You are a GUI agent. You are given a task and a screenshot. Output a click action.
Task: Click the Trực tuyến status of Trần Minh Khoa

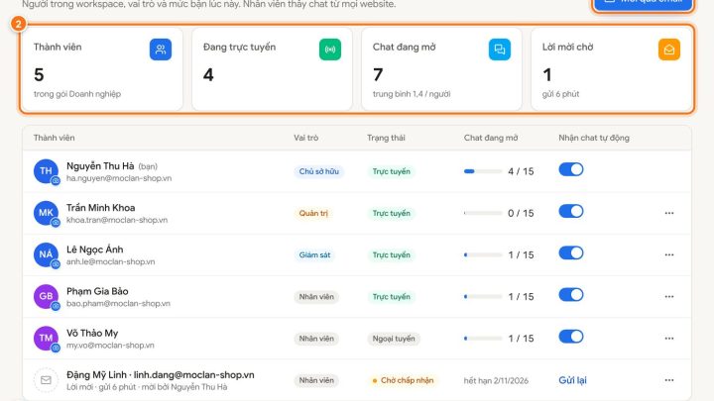coord(391,213)
